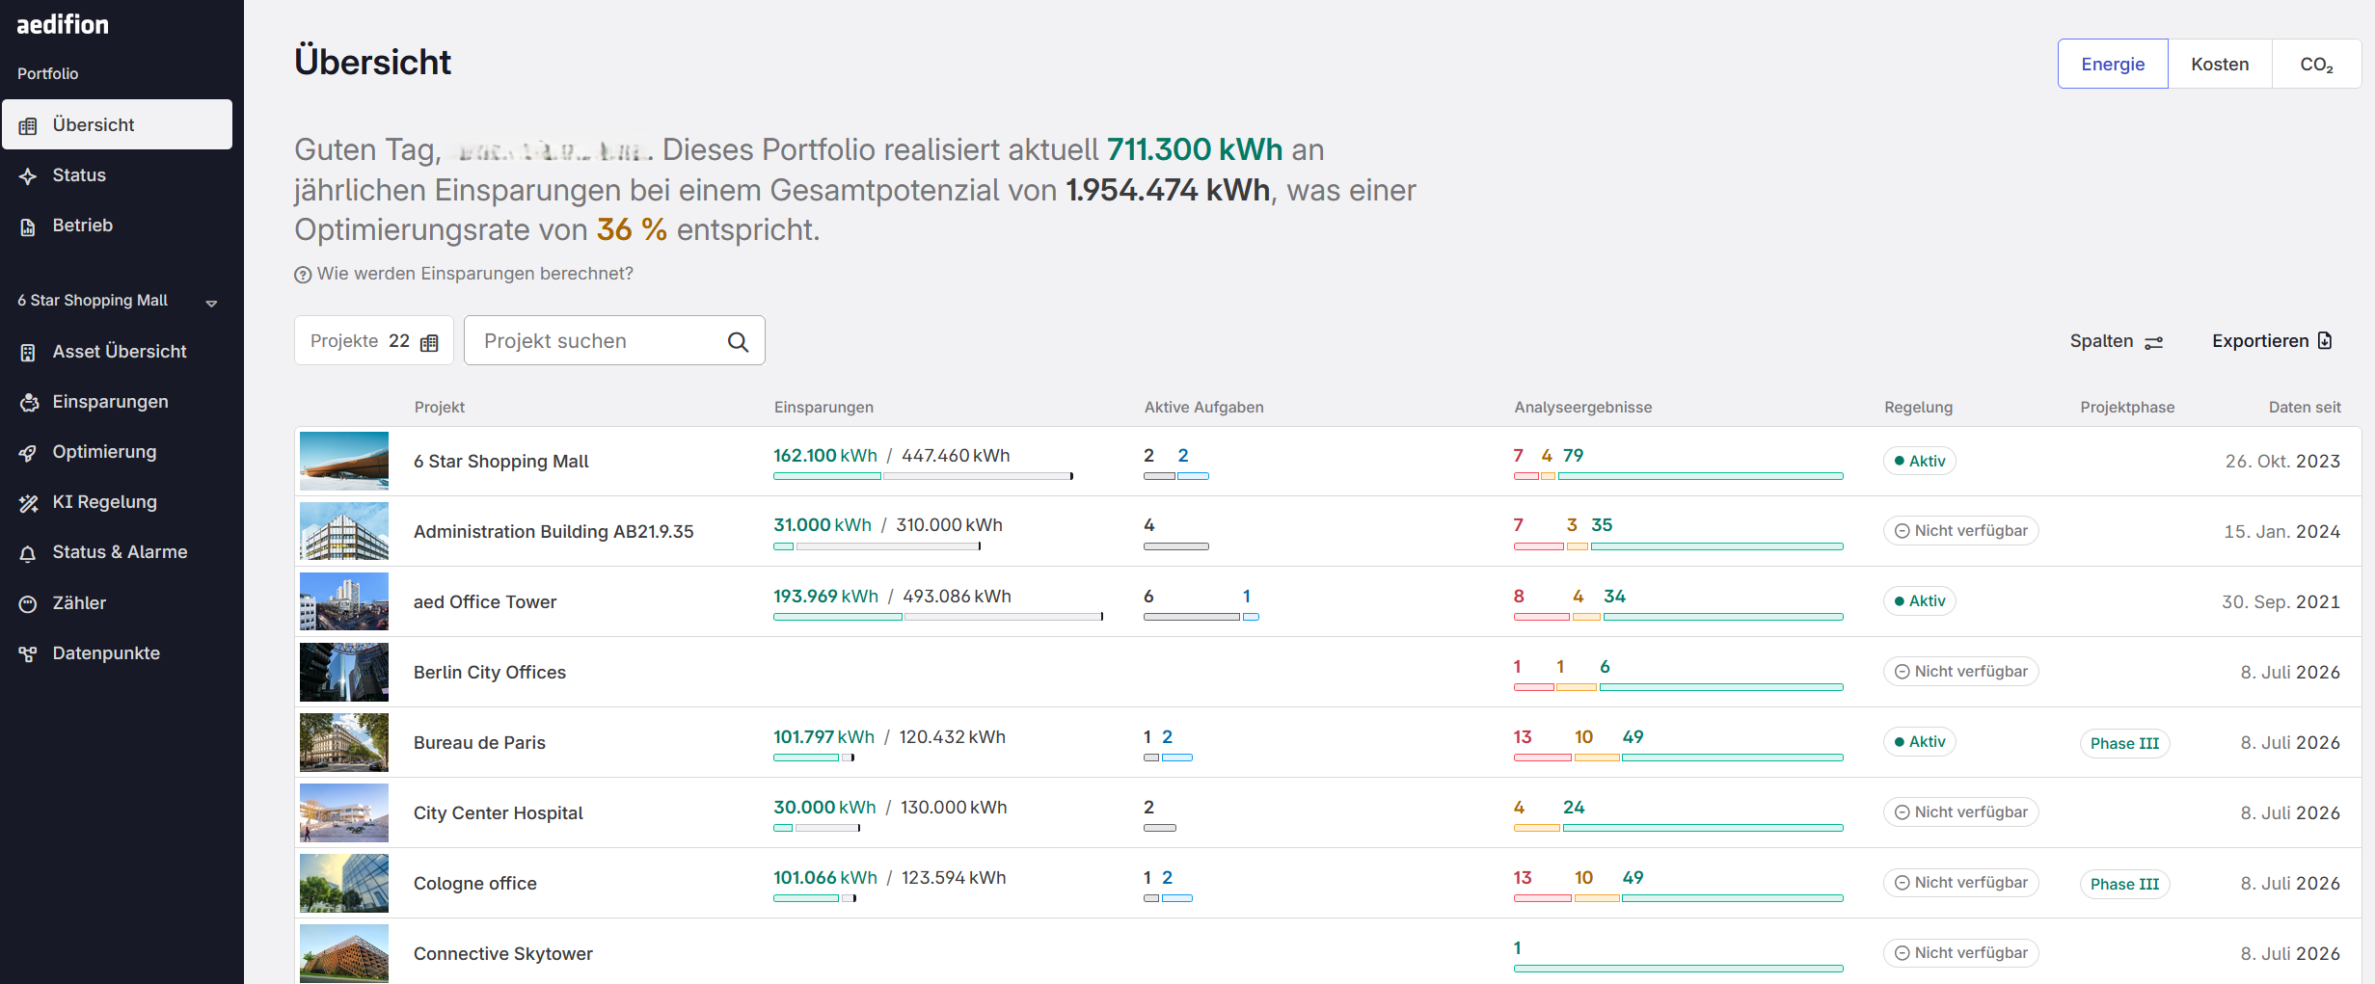This screenshot has width=2375, height=984.
Task: Click the Betrieb document icon in sidebar
Action: coord(28,226)
